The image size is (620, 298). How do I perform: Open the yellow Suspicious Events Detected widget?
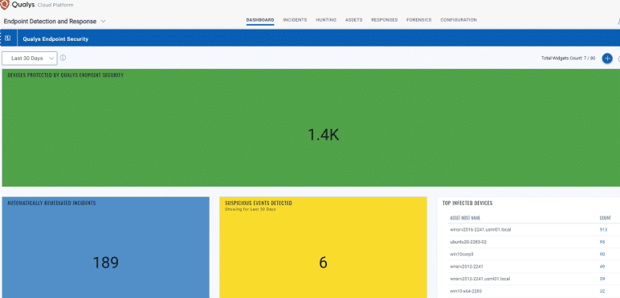click(323, 248)
